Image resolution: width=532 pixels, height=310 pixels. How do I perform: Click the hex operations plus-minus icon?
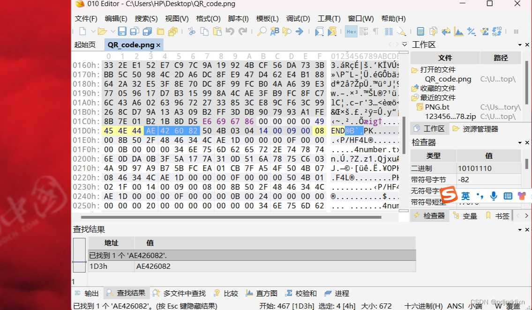(471, 31)
